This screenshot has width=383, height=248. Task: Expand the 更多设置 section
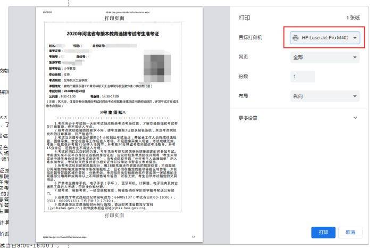click(298, 118)
